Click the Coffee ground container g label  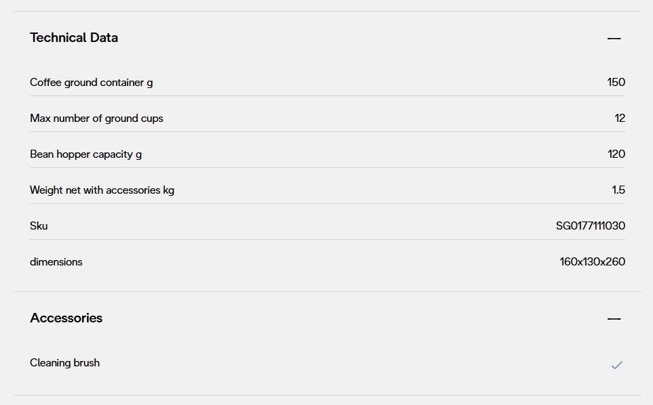pyautogui.click(x=92, y=83)
